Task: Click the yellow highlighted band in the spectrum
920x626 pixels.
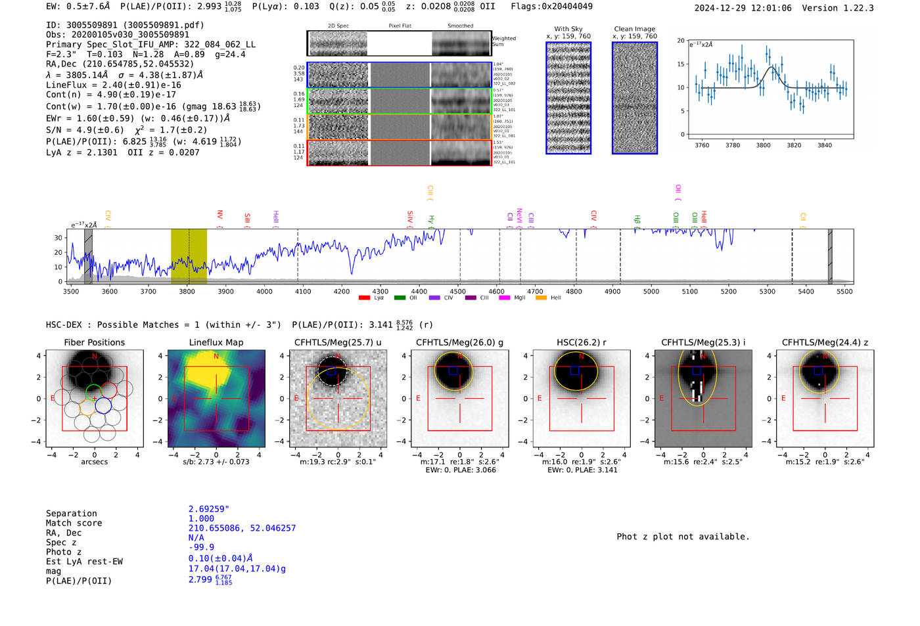Action: (x=189, y=256)
